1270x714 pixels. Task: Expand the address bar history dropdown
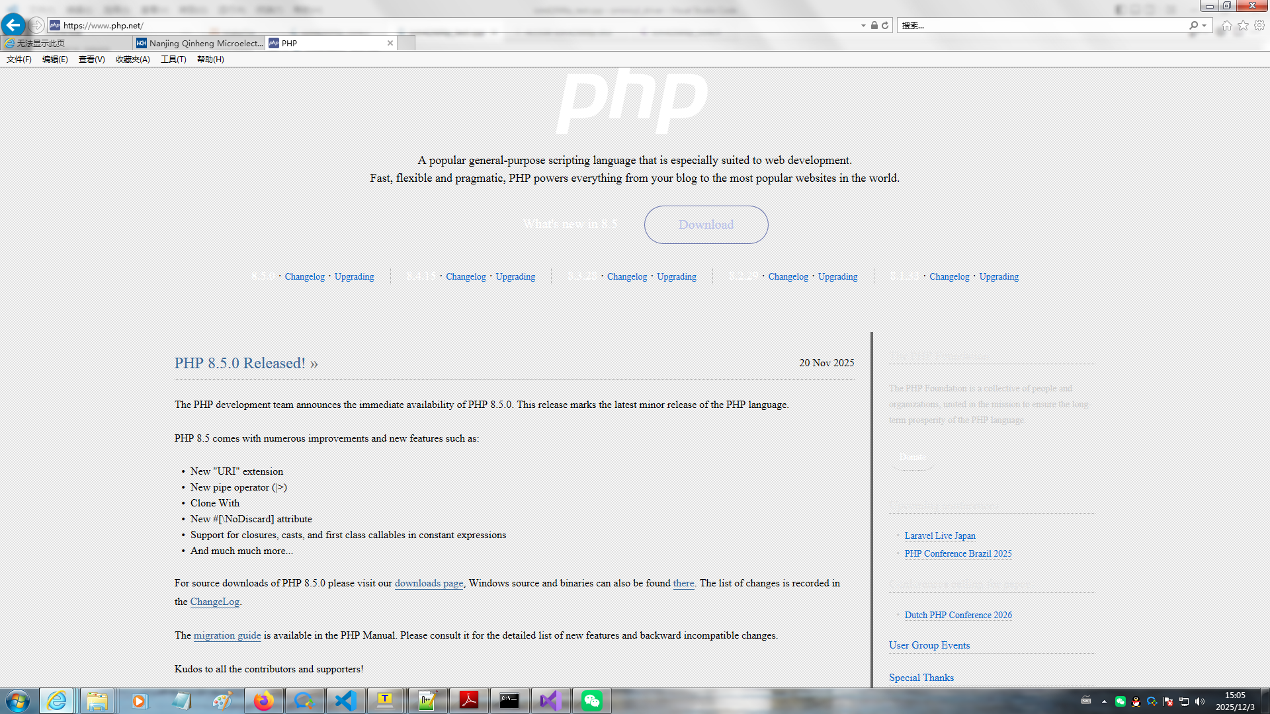pyautogui.click(x=863, y=25)
